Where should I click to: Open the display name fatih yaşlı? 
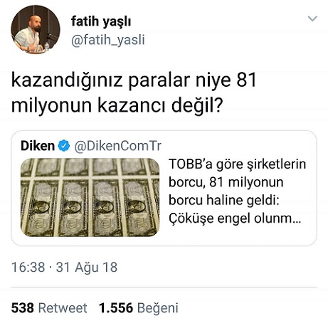101,21
